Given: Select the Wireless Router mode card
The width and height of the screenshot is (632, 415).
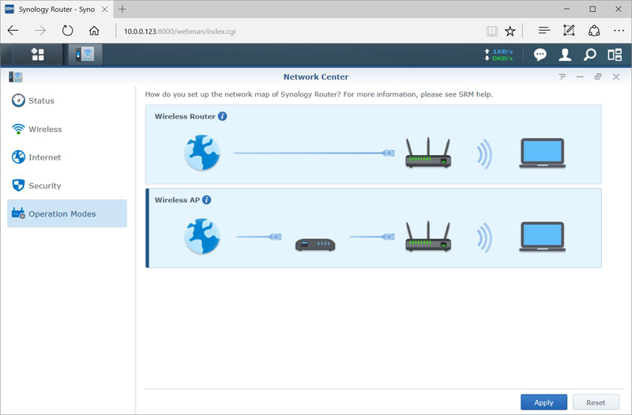Looking at the screenshot, I should point(373,145).
